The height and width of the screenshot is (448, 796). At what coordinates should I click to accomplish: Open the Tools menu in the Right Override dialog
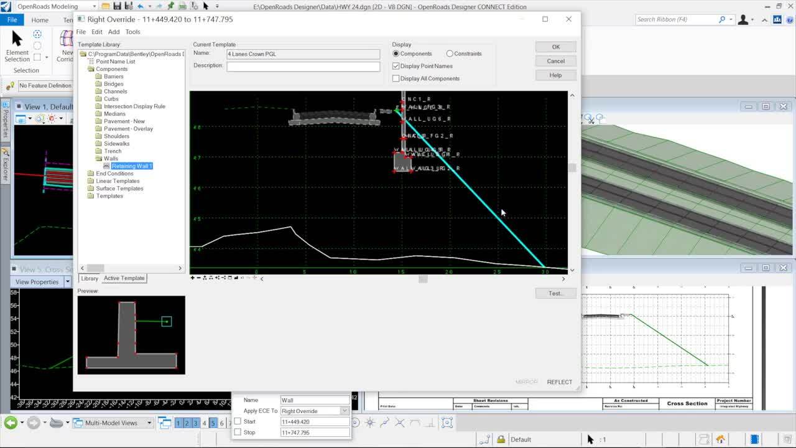(x=133, y=31)
